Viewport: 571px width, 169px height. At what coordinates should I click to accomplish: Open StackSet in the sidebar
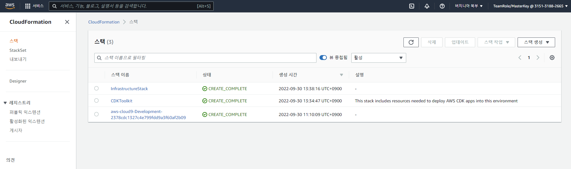point(18,50)
